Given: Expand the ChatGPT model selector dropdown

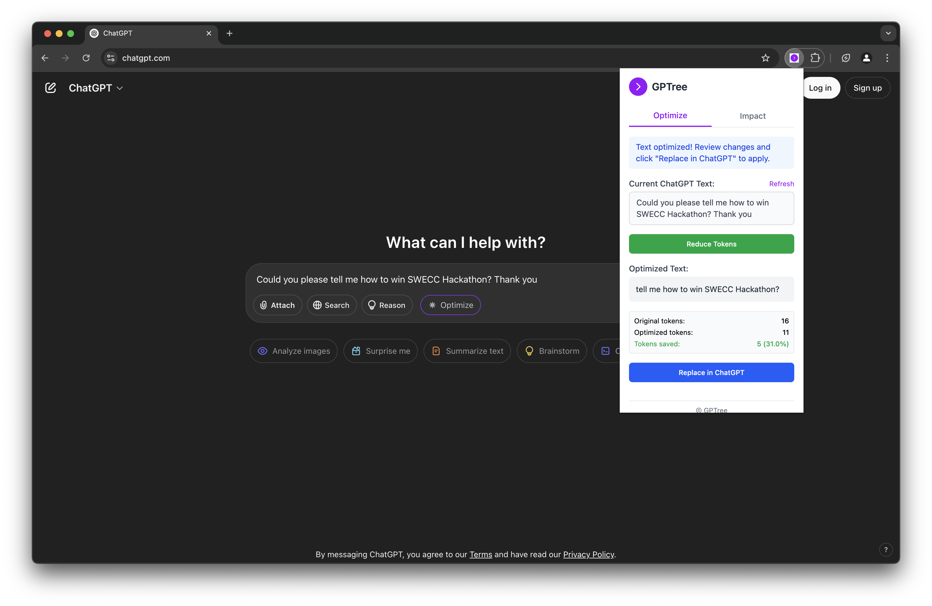Looking at the screenshot, I should click(x=96, y=88).
